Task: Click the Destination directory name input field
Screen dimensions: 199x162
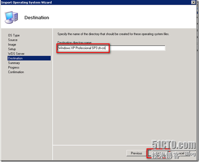Action: click(x=111, y=48)
